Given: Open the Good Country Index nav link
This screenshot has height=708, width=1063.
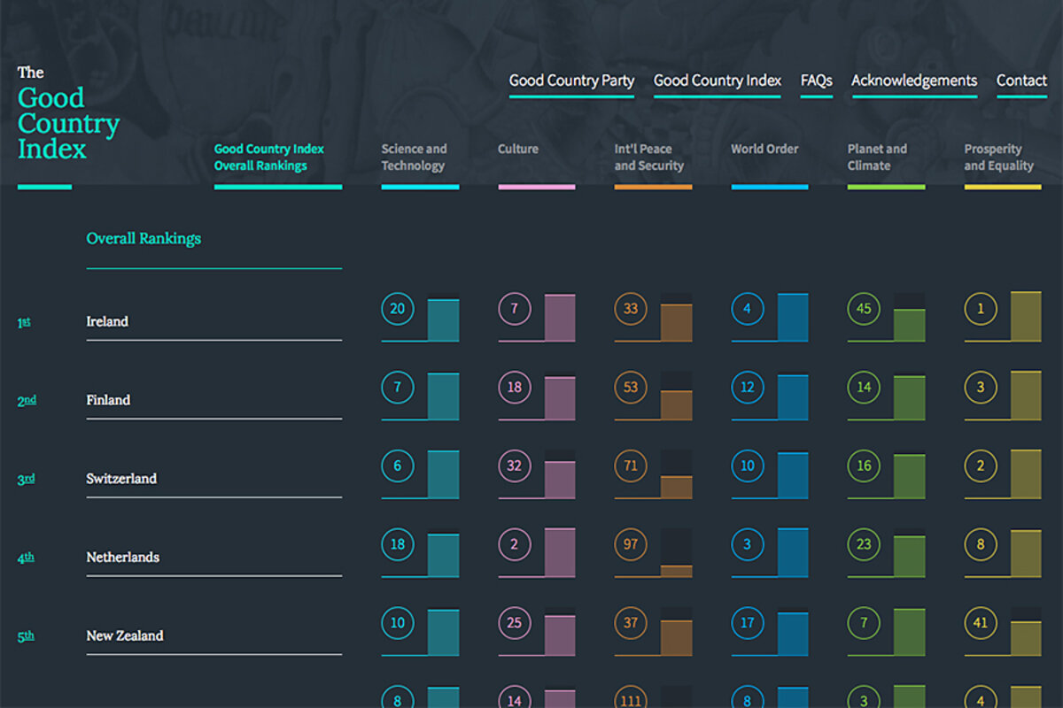Looking at the screenshot, I should click(x=718, y=81).
